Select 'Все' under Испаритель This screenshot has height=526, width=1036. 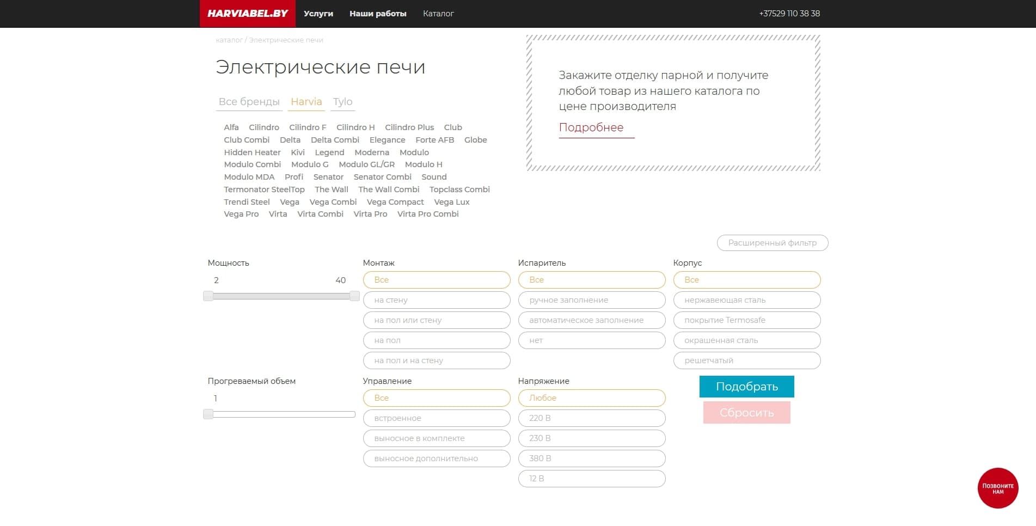[592, 280]
